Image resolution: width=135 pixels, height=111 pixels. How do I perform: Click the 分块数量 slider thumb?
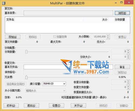[x=26, y=52]
